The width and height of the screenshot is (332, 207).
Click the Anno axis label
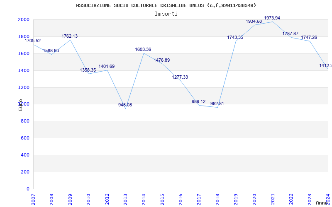tap(321, 203)
